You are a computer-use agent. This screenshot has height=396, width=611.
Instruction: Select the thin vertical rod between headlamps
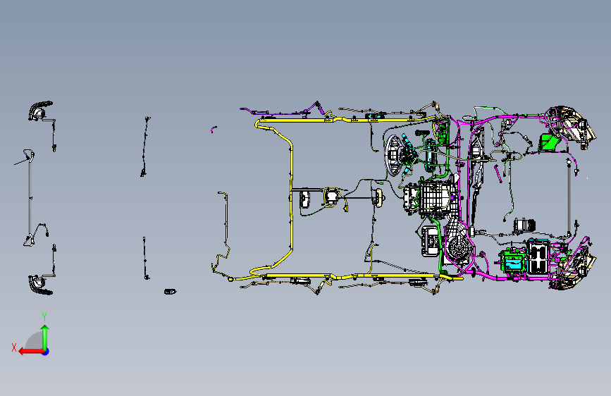point(569,197)
